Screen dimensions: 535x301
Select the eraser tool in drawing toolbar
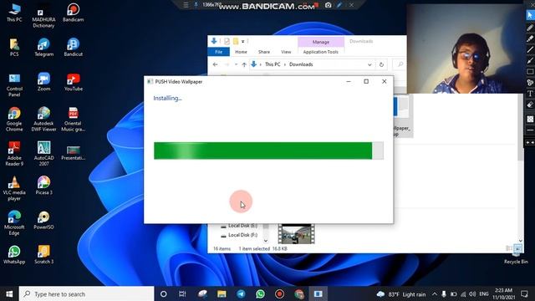coord(530,105)
